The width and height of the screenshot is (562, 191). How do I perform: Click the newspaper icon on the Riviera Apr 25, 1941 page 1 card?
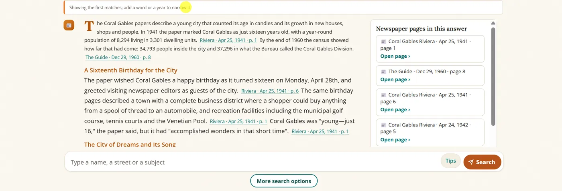(383, 42)
